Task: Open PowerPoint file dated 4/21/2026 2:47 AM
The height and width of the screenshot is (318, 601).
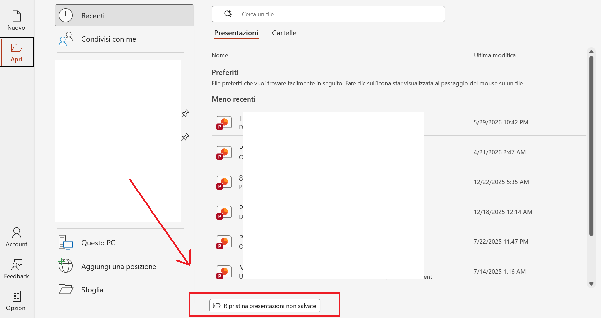Action: click(x=399, y=152)
